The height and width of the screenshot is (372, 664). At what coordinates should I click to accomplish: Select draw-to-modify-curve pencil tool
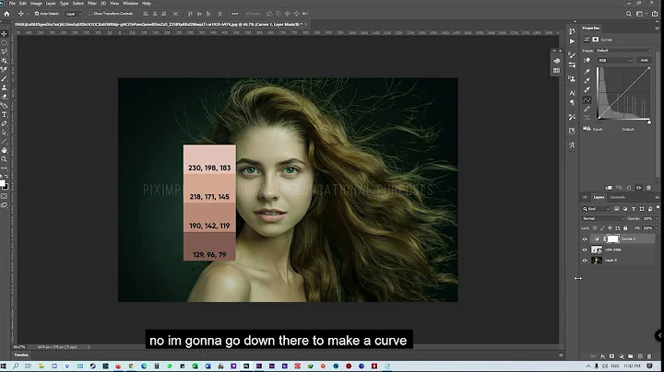point(587,109)
